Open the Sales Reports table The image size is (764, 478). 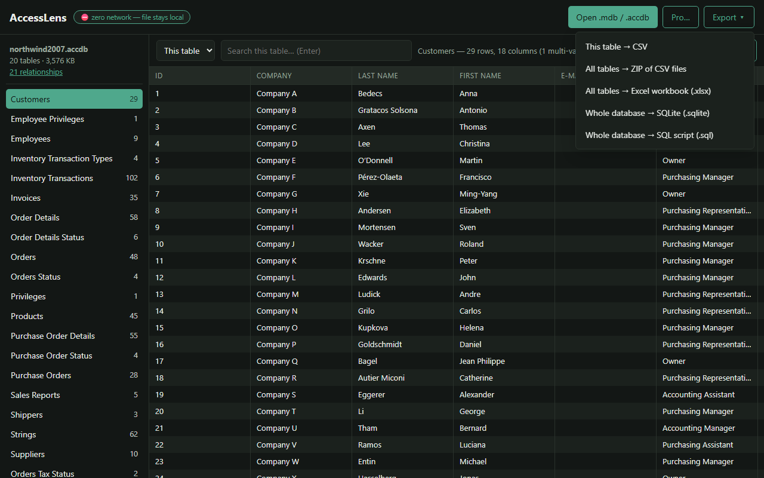[74, 395]
